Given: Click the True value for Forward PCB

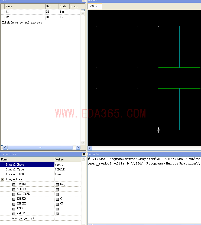Looking at the screenshot, I should pos(68,174).
